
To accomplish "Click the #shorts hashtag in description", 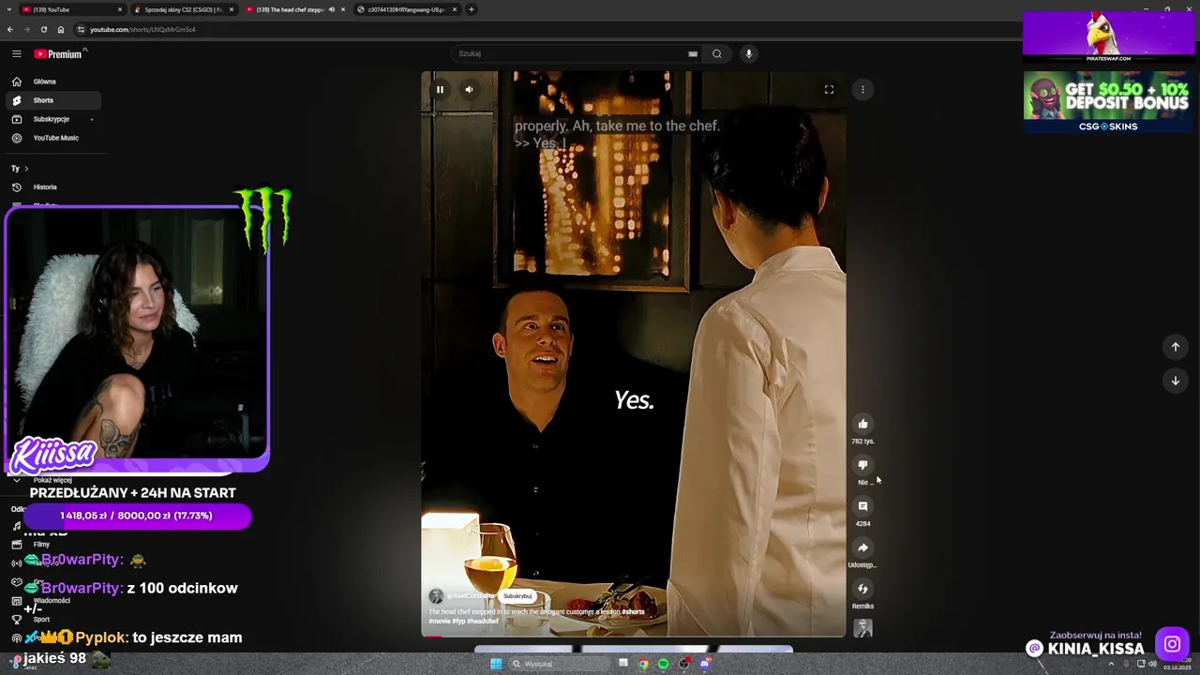I will [633, 612].
